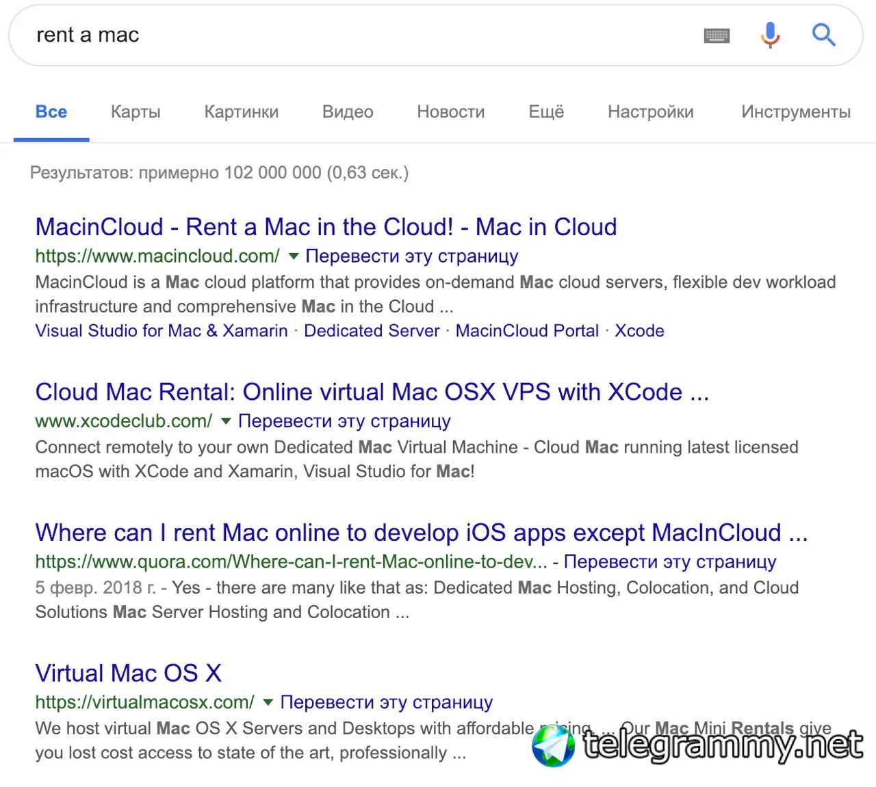
Task: Translate the virtualmacosx.com page
Action: (x=387, y=702)
